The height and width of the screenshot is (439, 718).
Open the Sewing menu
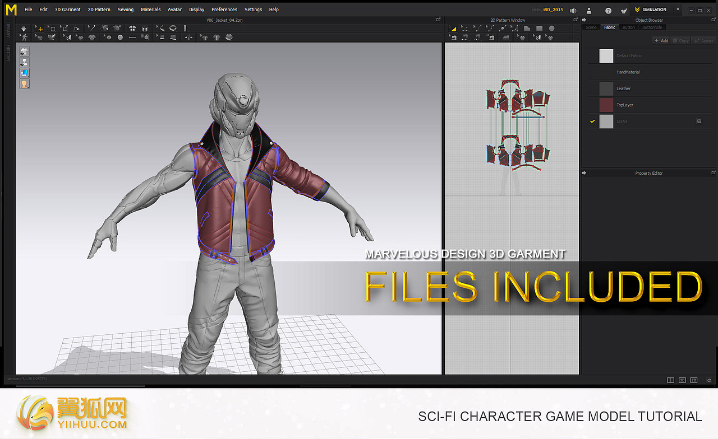tap(126, 10)
